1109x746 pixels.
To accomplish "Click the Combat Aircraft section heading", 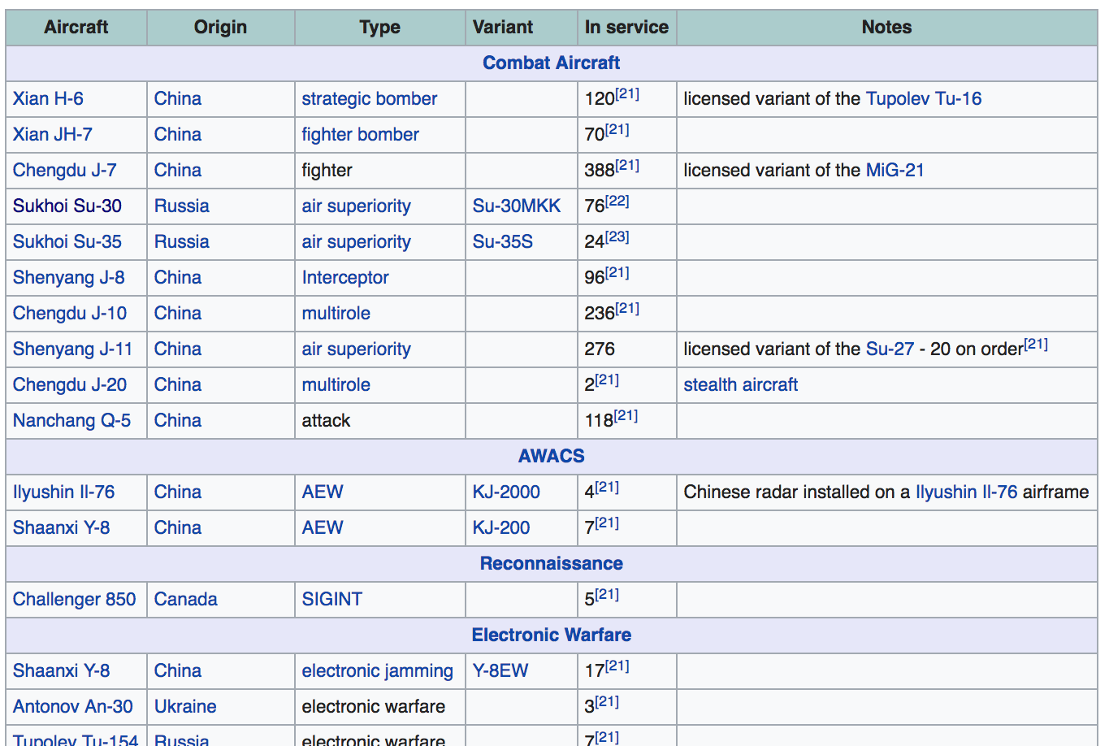I will [551, 63].
